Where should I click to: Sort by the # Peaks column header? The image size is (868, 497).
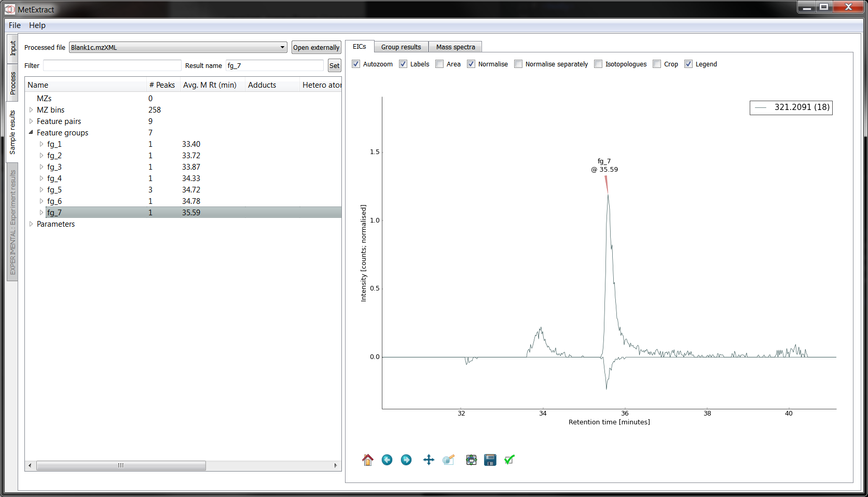point(163,85)
